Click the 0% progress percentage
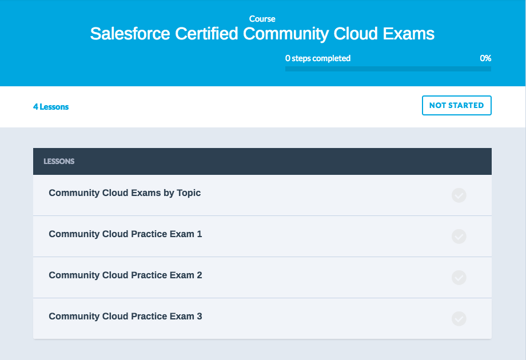526x360 pixels. tap(485, 58)
